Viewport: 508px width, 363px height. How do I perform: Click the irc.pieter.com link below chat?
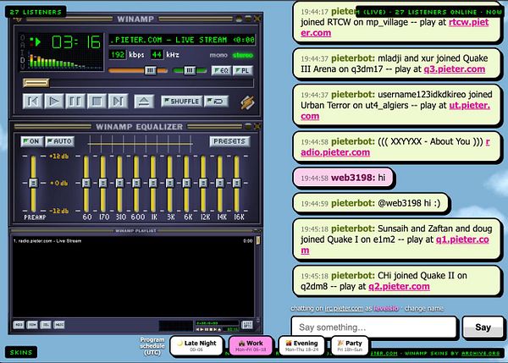[x=344, y=309]
